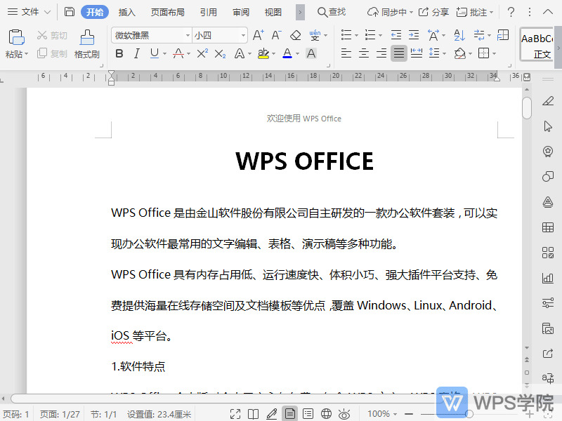The image size is (562, 421).
Task: Click the vertical scrollbar down arrow
Action: (528, 347)
